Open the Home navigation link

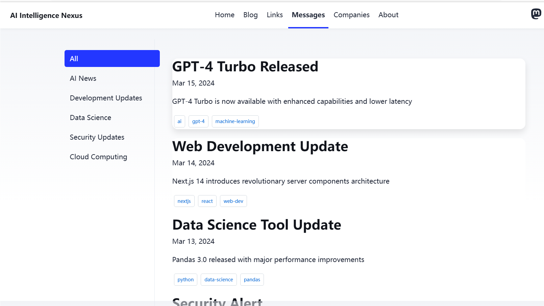(x=224, y=15)
